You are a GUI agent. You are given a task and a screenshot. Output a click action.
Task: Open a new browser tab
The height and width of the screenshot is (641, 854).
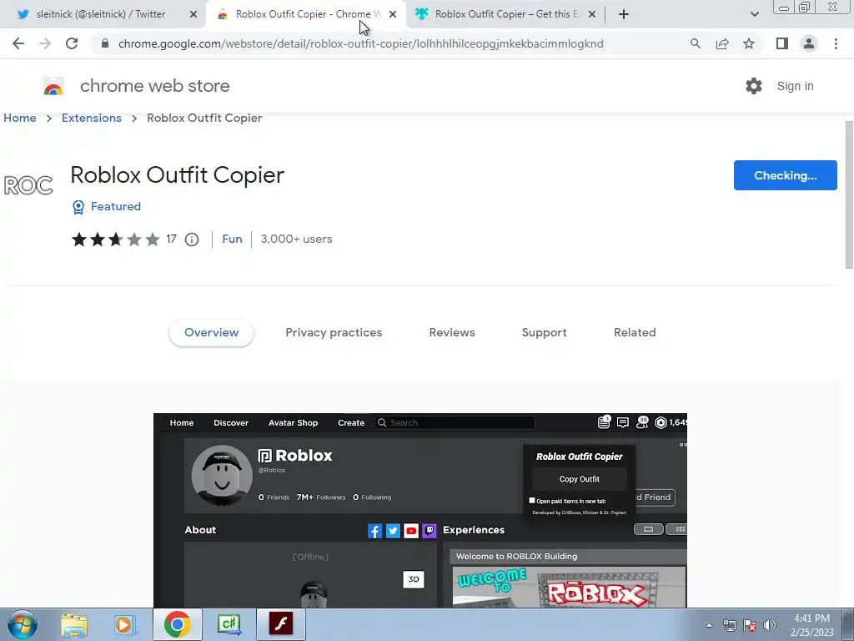click(624, 14)
